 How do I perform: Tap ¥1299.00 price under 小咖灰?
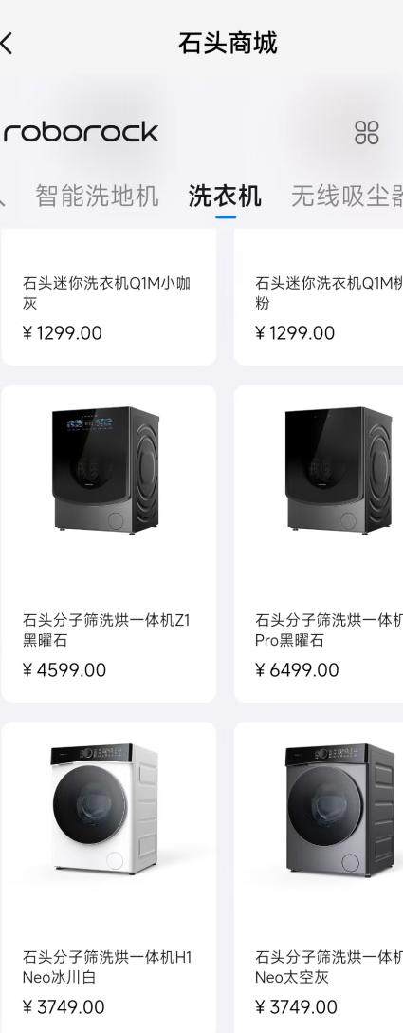click(63, 332)
